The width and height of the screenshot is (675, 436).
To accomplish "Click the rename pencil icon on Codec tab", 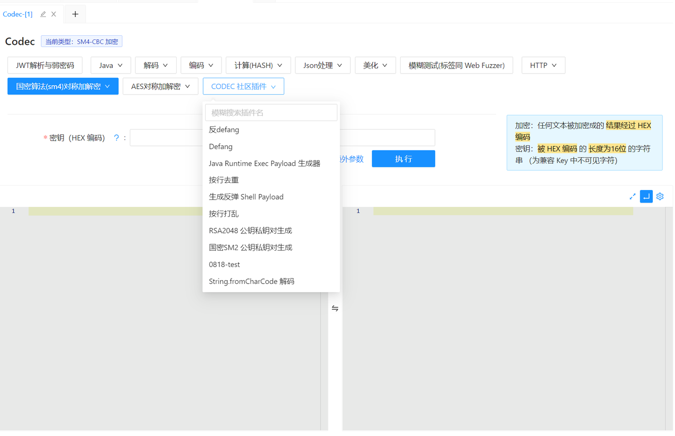I will tap(43, 14).
